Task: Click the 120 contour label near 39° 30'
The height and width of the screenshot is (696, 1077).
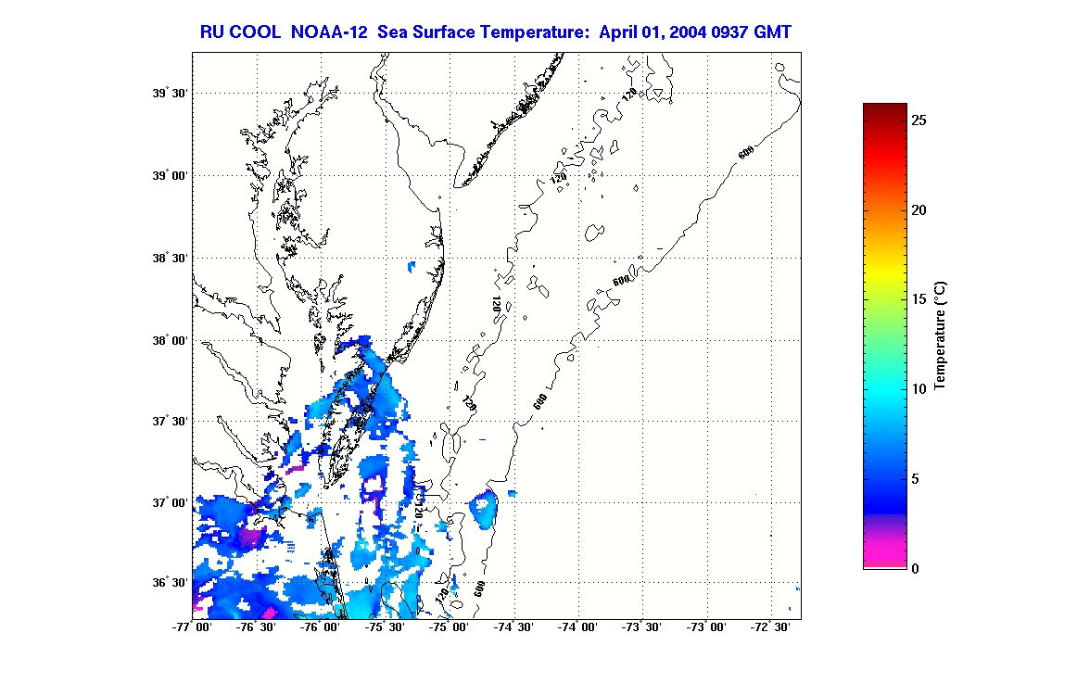Action: (628, 95)
